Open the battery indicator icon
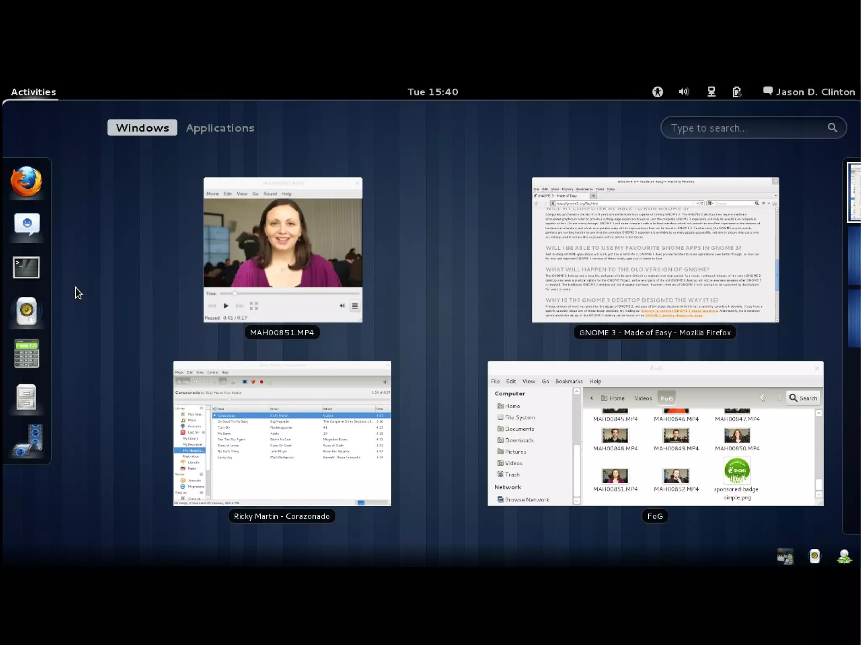The width and height of the screenshot is (861, 645). click(x=737, y=92)
